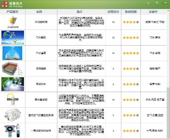
Task: Click the score 5 for 一氧化碳监控装置
Action: click(x=113, y=131)
